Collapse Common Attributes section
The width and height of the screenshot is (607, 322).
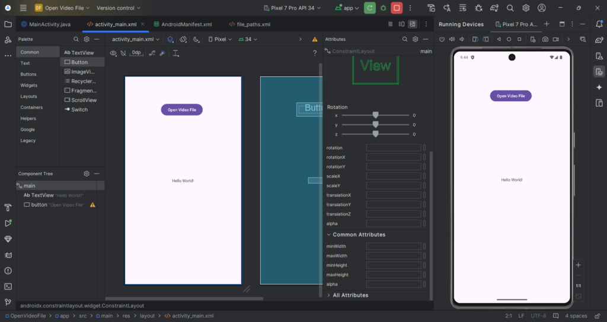pyautogui.click(x=328, y=234)
